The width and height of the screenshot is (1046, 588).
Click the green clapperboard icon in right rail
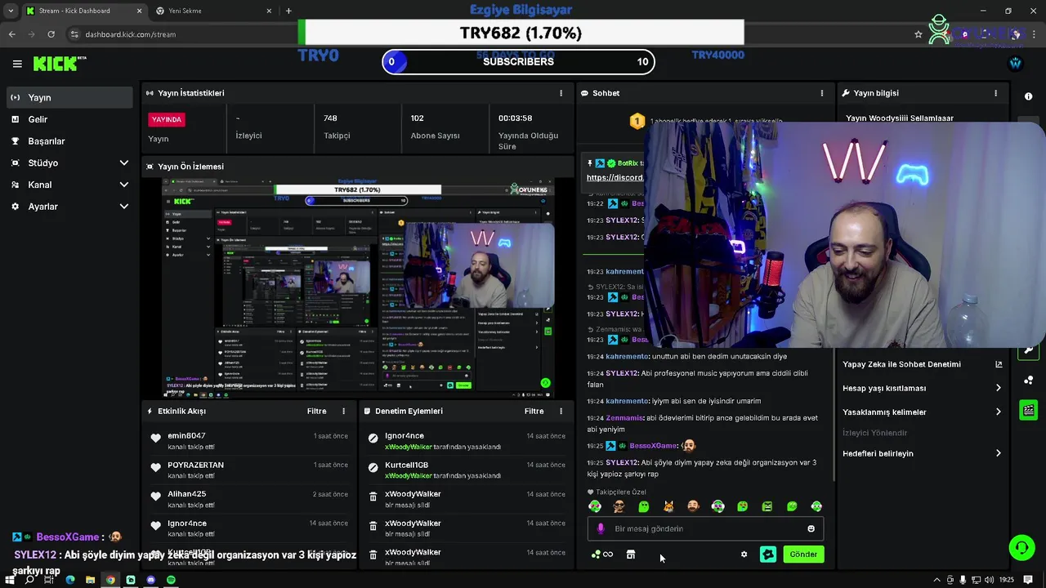[1028, 410]
